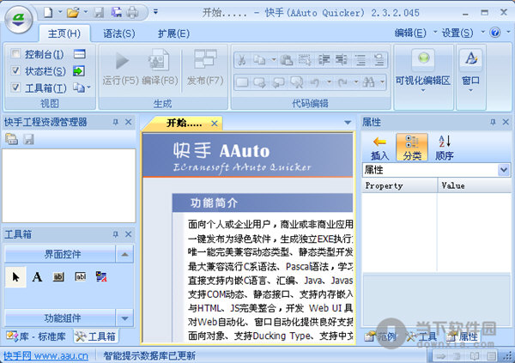The image size is (515, 363).
Task: Pin the 快手工程资源管理器 panel
Action: pos(115,122)
